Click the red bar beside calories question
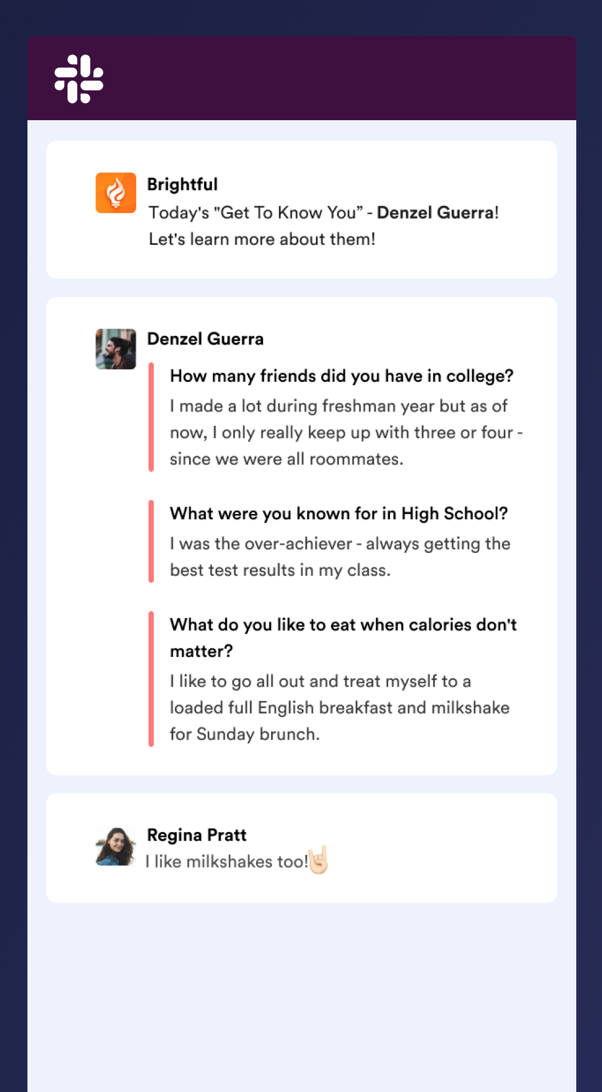Image resolution: width=602 pixels, height=1092 pixels. coord(151,679)
